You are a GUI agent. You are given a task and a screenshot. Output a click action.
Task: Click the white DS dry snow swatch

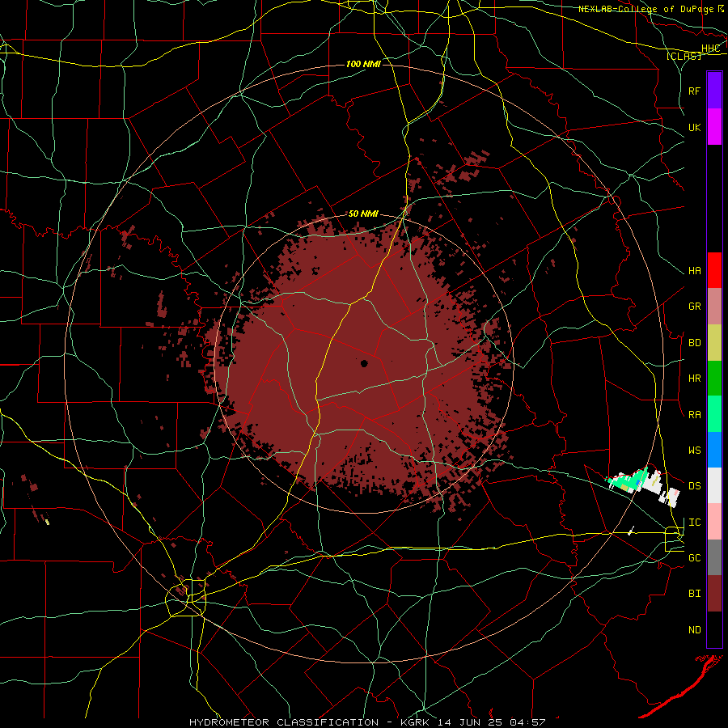click(x=714, y=485)
